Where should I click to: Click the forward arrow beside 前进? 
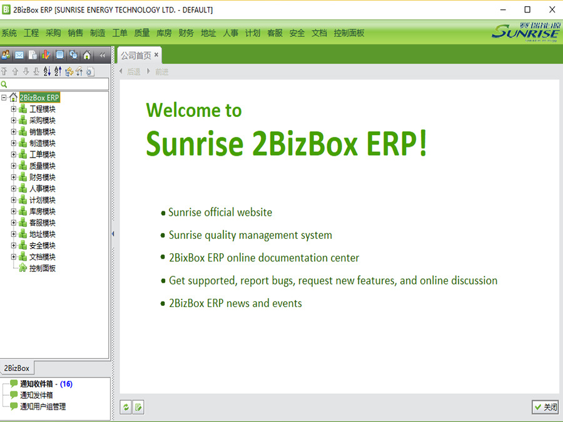(x=148, y=71)
